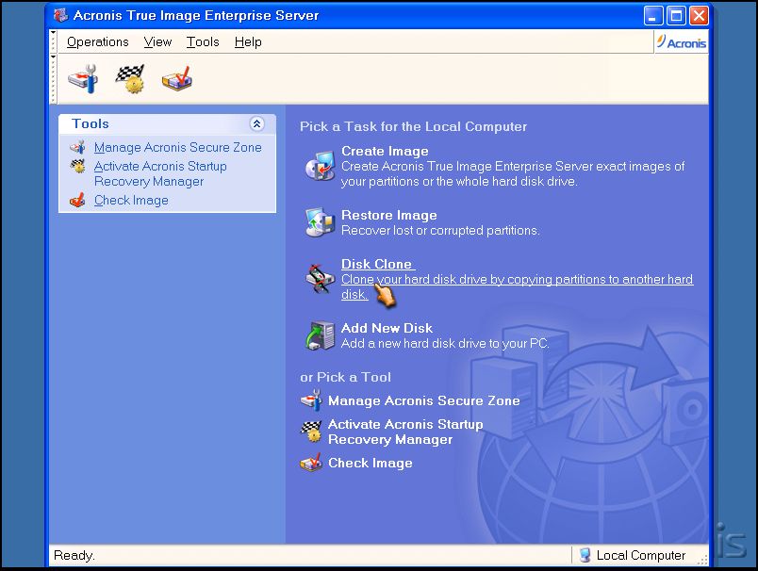The height and width of the screenshot is (571, 758).
Task: Click the Check Image icon under or Pick a Tool
Action: [311, 463]
